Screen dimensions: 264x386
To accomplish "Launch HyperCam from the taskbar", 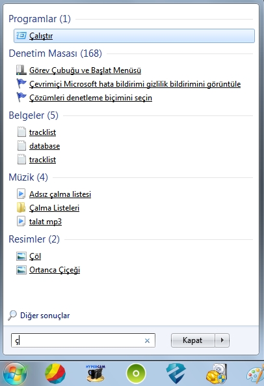I will click(96, 373).
